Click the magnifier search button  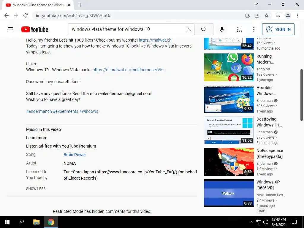tap(204, 29)
